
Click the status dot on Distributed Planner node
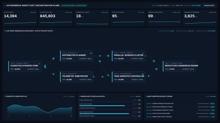click(x=91, y=53)
